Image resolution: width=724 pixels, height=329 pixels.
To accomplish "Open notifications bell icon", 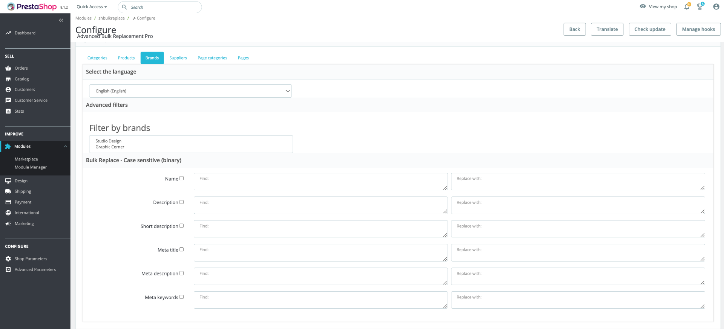I will pyautogui.click(x=687, y=7).
